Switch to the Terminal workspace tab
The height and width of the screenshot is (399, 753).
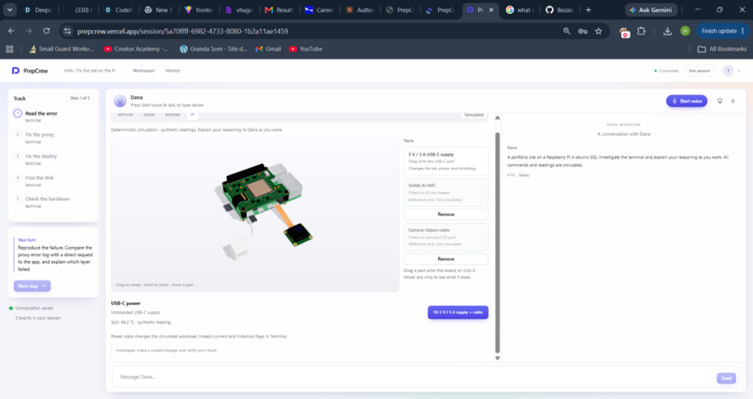click(125, 115)
